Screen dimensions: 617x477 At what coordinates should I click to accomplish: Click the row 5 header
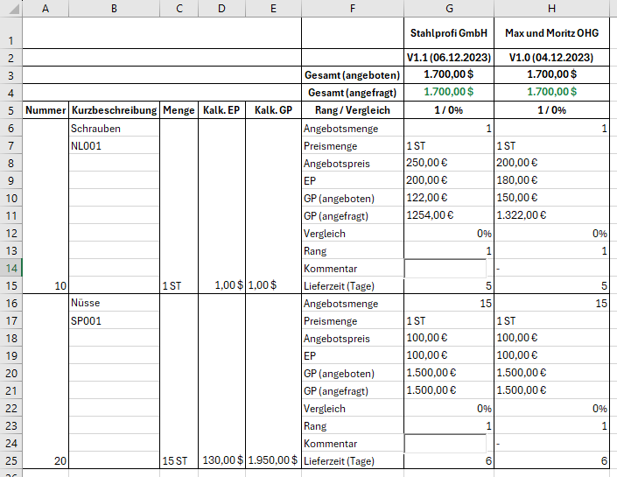click(11, 110)
